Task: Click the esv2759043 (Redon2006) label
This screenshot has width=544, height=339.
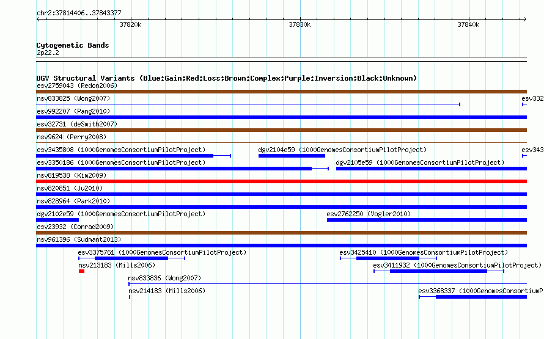Action: coord(77,86)
